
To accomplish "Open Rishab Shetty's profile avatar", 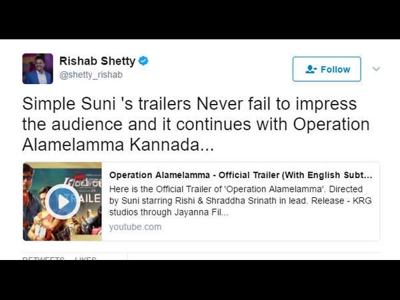I will [38, 69].
